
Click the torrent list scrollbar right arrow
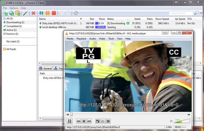pos(200,63)
